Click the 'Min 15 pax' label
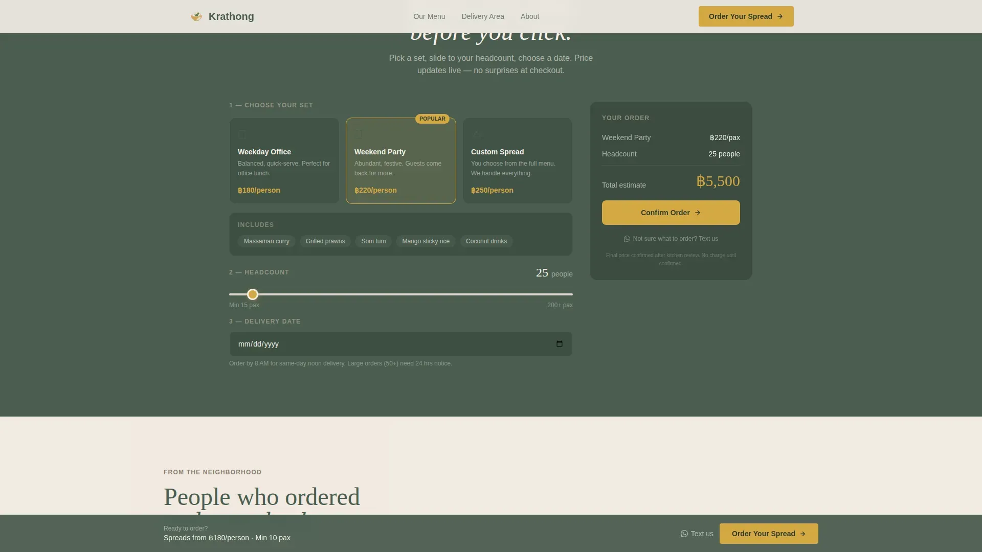Screen dimensions: 982x552 coord(244,305)
